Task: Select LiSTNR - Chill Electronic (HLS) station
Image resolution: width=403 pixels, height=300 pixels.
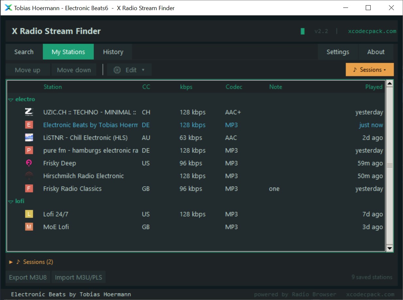Action: [x=85, y=138]
